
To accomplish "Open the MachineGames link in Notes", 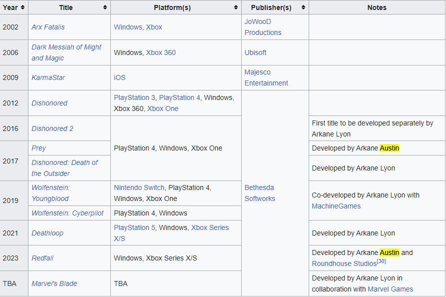I will point(336,206).
